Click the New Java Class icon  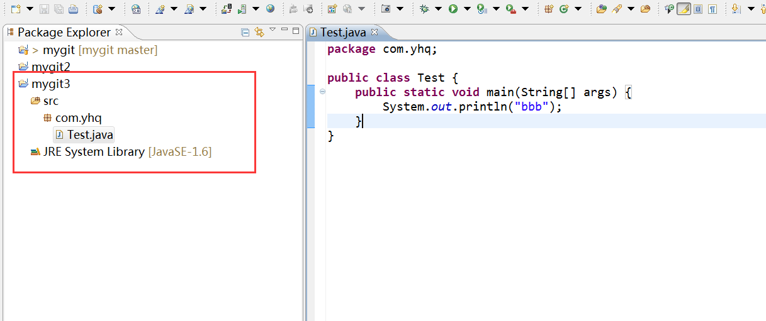pos(564,9)
